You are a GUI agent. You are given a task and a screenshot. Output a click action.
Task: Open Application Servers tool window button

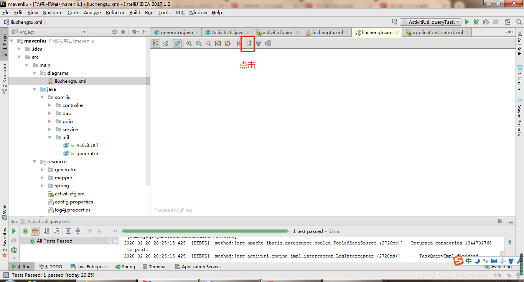click(x=198, y=267)
